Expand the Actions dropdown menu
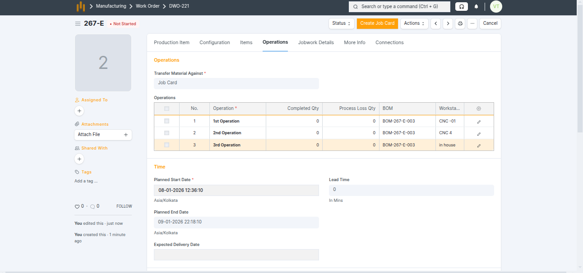Image resolution: width=583 pixels, height=273 pixels. pos(414,23)
